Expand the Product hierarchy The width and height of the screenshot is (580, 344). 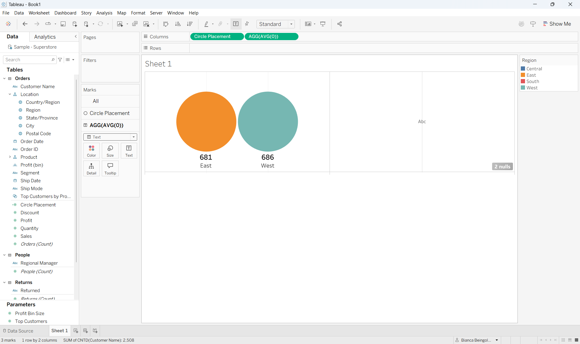(x=10, y=157)
